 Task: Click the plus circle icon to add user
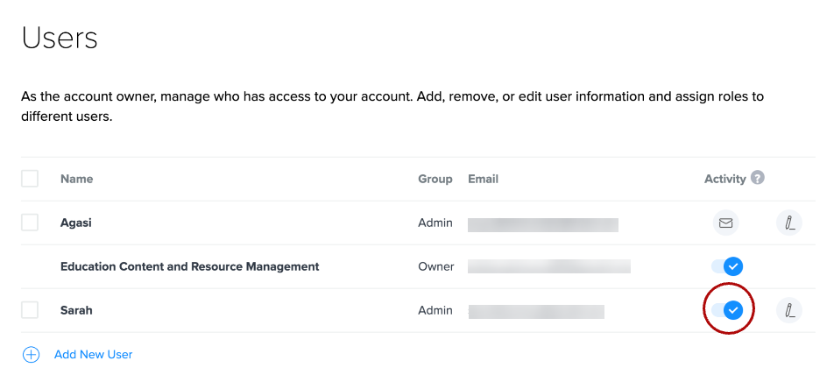click(31, 355)
